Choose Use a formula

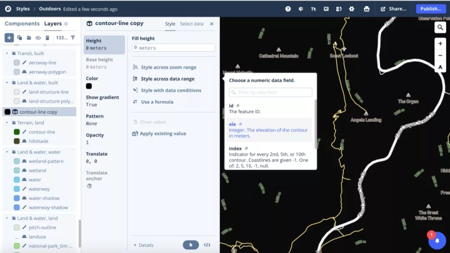(x=157, y=102)
